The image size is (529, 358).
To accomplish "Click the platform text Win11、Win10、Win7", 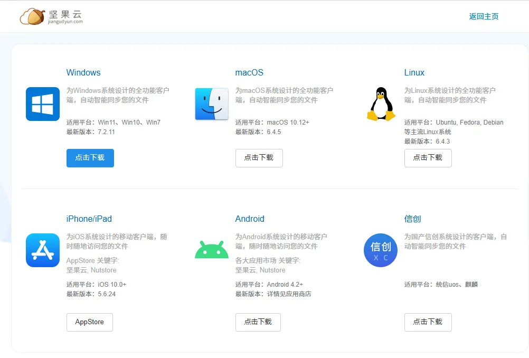I will click(x=129, y=123).
